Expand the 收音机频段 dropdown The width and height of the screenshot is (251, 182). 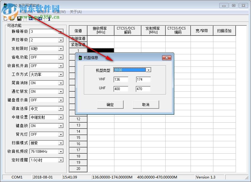(61, 152)
